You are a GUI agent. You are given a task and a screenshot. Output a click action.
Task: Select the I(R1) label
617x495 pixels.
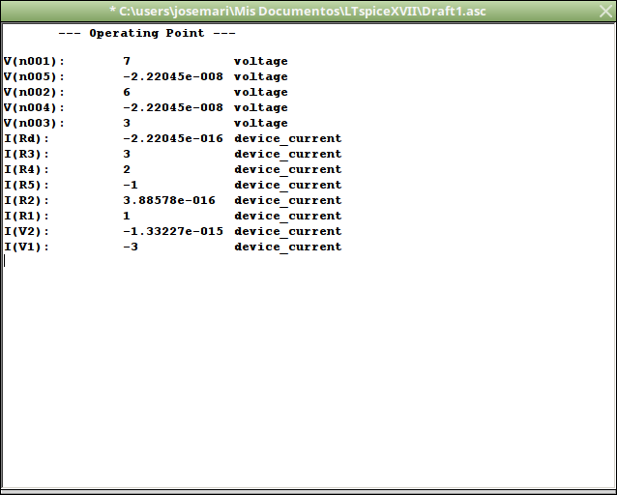click(x=27, y=216)
